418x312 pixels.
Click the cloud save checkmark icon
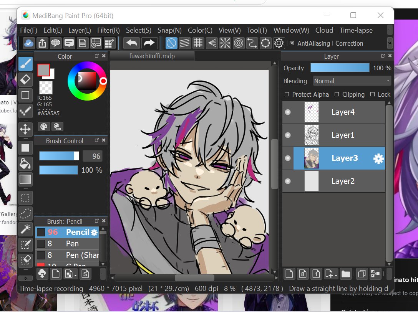[x=28, y=43]
